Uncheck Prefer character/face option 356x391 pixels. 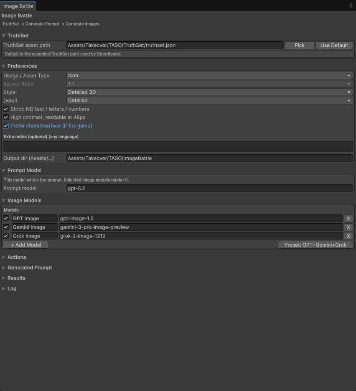click(x=5, y=126)
